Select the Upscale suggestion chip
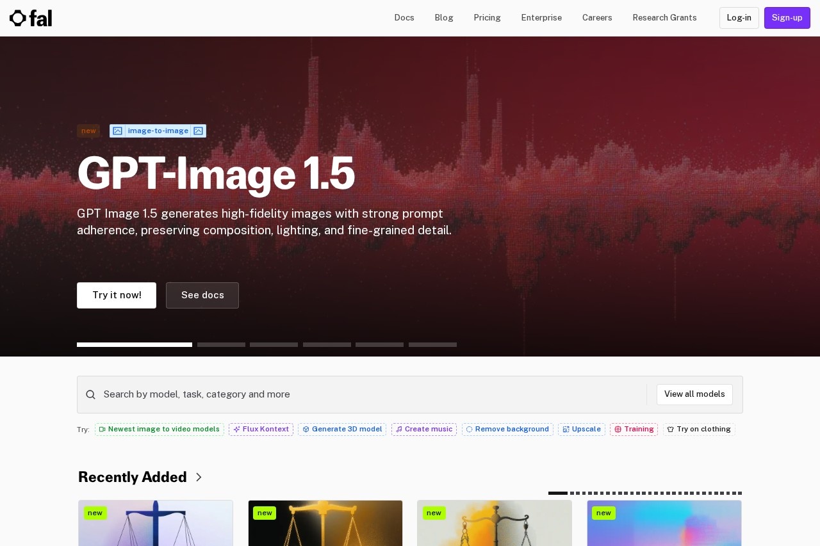The height and width of the screenshot is (546, 820). click(x=582, y=430)
